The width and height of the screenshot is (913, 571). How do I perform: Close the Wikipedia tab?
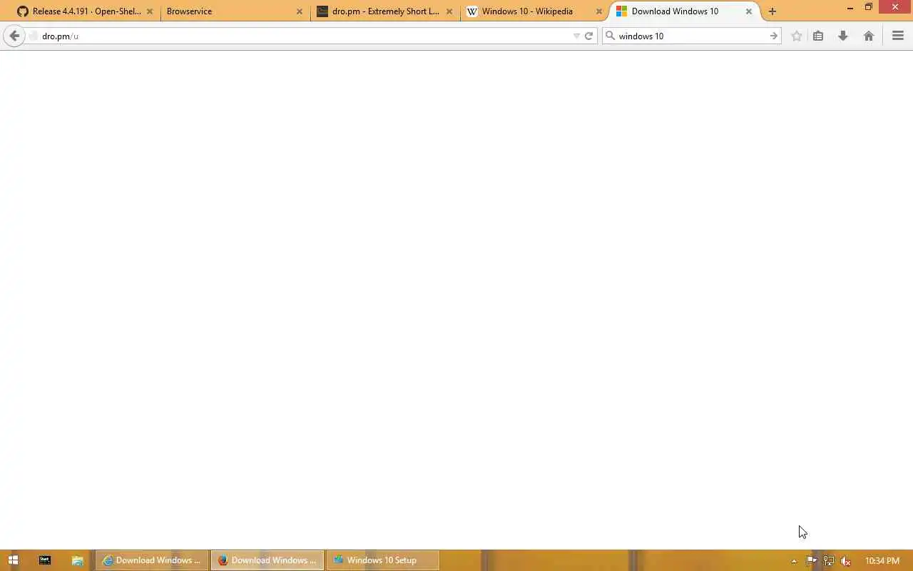click(599, 11)
